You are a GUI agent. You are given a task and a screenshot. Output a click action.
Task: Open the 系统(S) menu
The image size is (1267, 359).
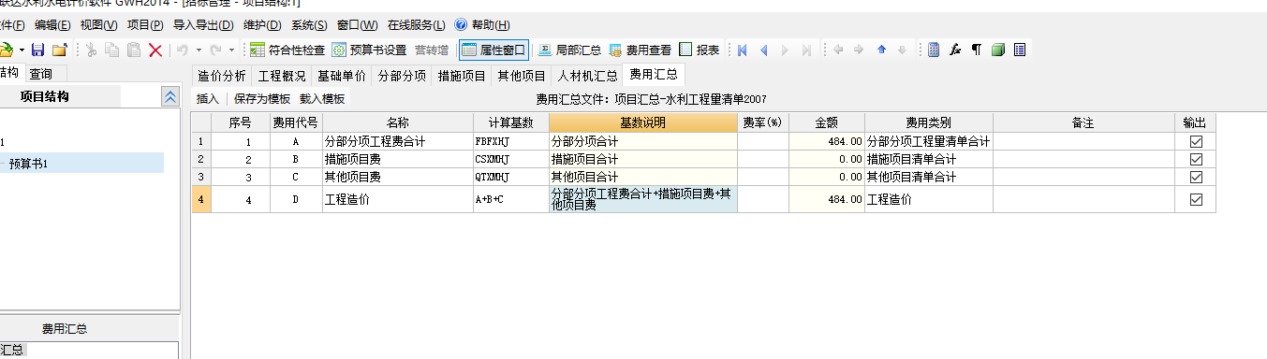(x=309, y=24)
